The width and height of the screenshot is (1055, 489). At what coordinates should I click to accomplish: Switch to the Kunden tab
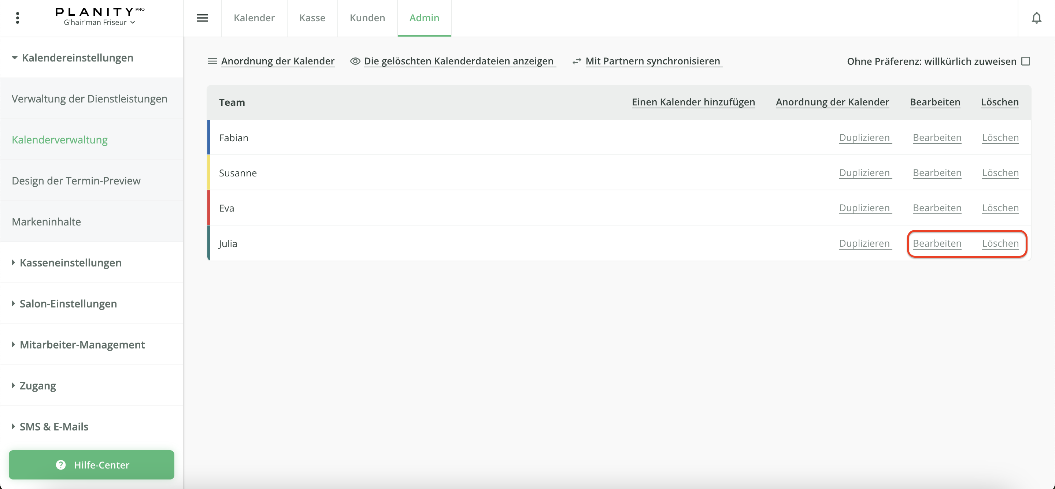pyautogui.click(x=367, y=18)
